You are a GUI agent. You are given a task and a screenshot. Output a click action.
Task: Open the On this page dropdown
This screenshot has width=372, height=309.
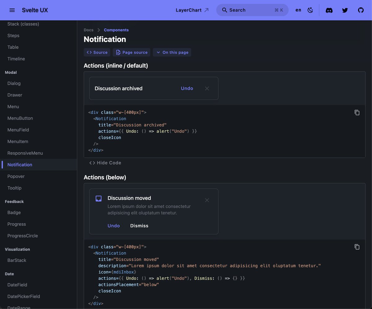tap(172, 52)
